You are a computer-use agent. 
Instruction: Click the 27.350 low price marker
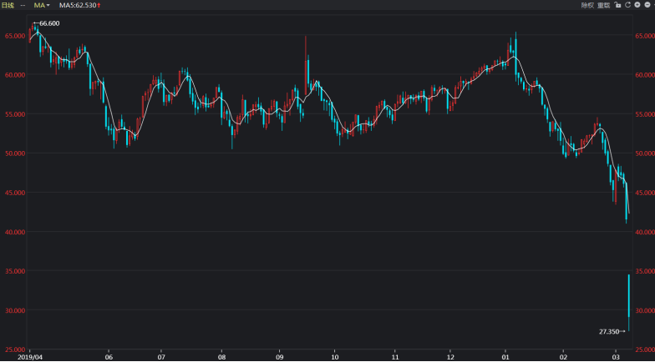pos(609,331)
